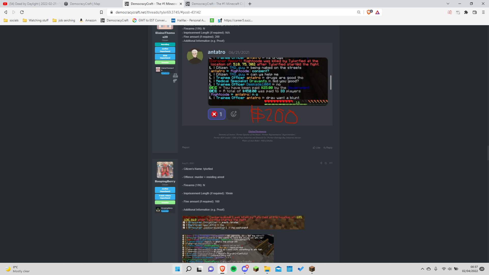Screen dimensions: 489x275
Task: Open taskbar search magnifier
Action: [x=189, y=269]
